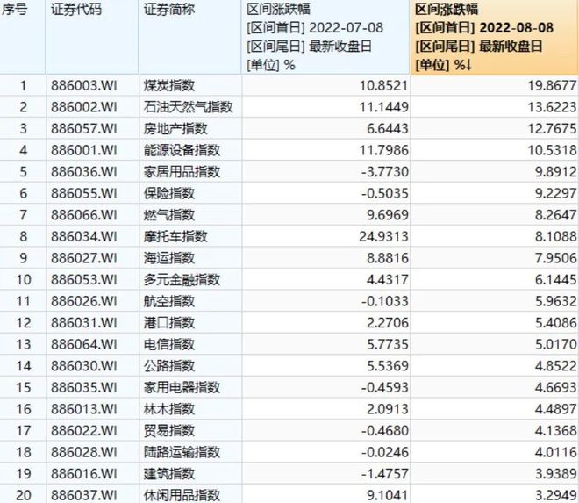Image resolution: width=579 pixels, height=503 pixels.
Task: Click value 4.6693 for 家用电器指数
Action: 555,387
